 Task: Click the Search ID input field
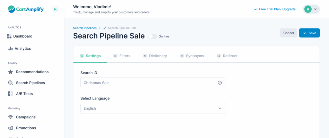point(148,83)
